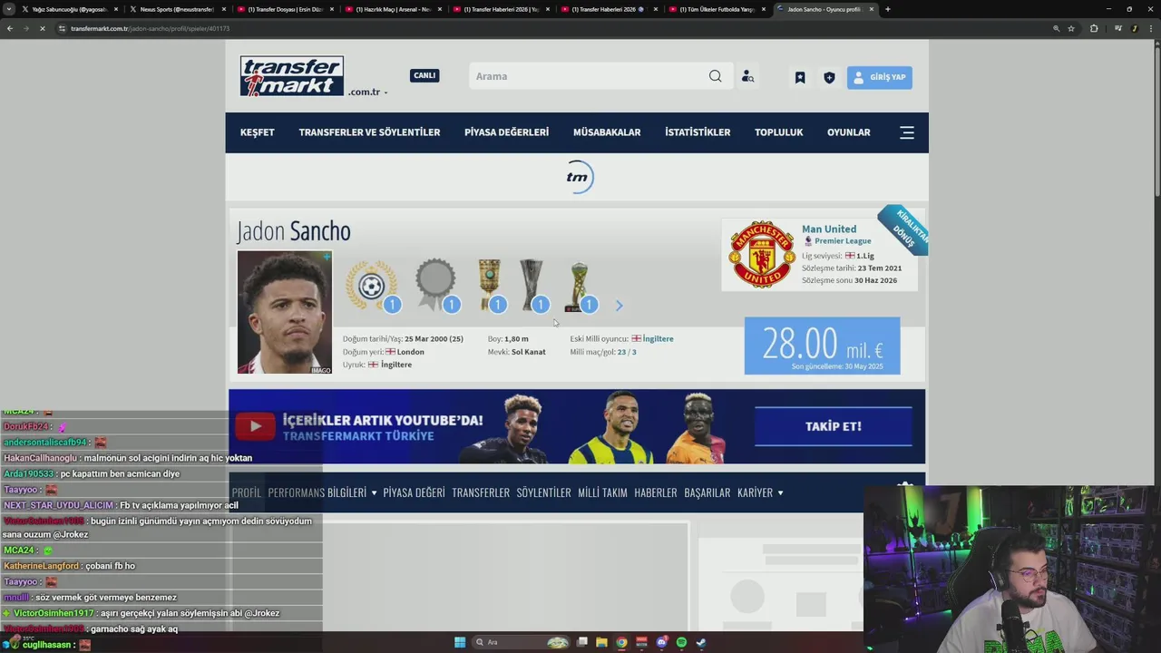Click the YouTube play icon on banner
Screen dimensions: 1161x653
(255, 426)
